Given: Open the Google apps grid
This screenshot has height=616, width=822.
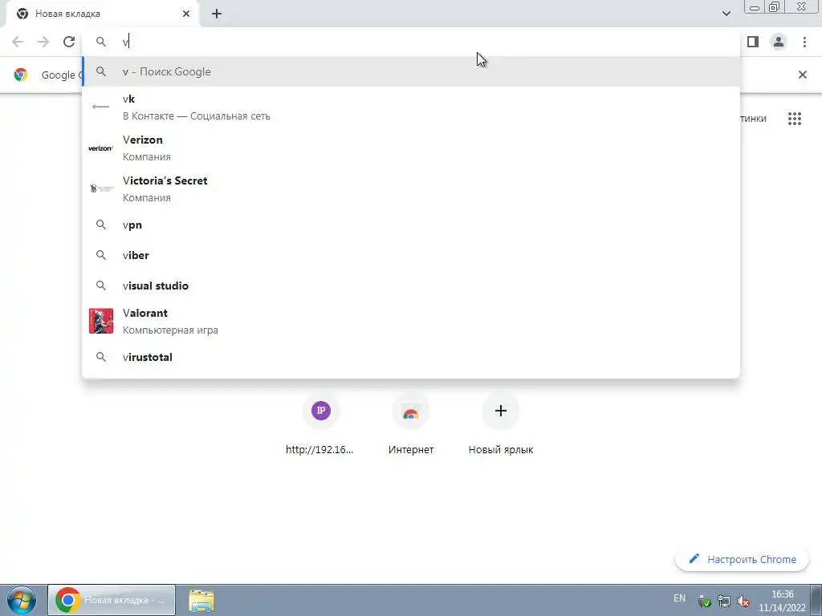Looking at the screenshot, I should 794,119.
